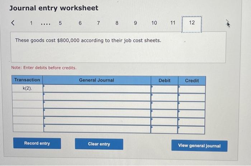The width and height of the screenshot is (251, 166).
Task: Select General Journal account field in fifth row
Action: (x=97, y=121)
